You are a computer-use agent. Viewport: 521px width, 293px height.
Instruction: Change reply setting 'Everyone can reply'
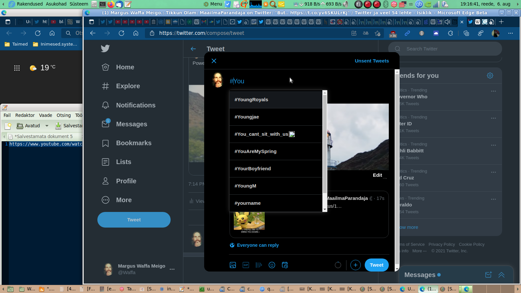point(254,245)
